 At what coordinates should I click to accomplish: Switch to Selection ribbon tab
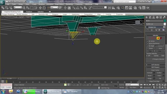point(40,11)
